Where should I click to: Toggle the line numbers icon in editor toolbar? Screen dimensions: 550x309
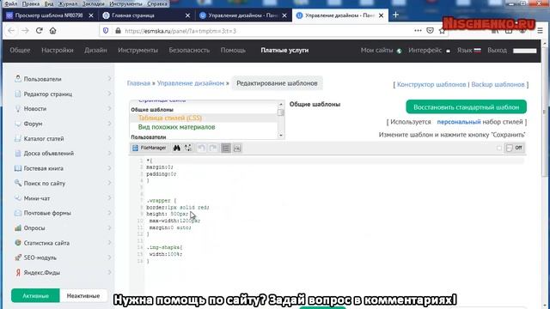pos(226,148)
